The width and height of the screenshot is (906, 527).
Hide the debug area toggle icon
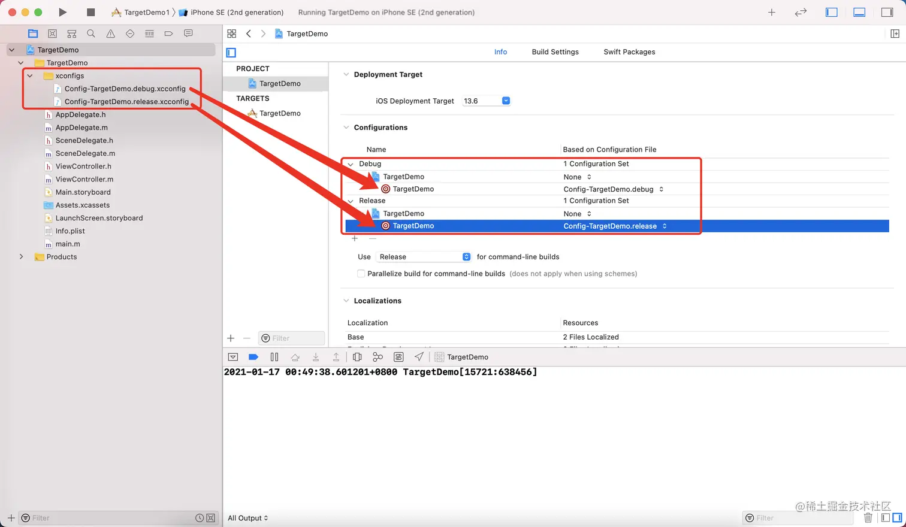coord(233,357)
